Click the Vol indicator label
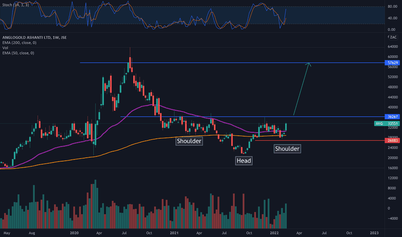This screenshot has height=237, width=402. 5,48
